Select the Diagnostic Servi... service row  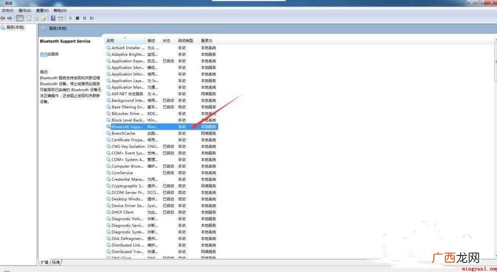(x=161, y=225)
